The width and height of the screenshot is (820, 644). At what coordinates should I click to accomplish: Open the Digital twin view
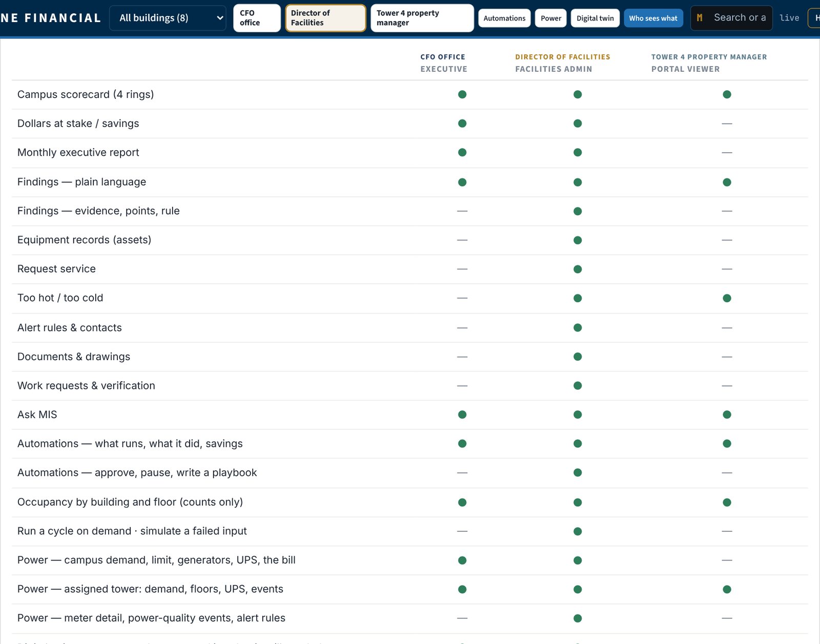coord(595,18)
